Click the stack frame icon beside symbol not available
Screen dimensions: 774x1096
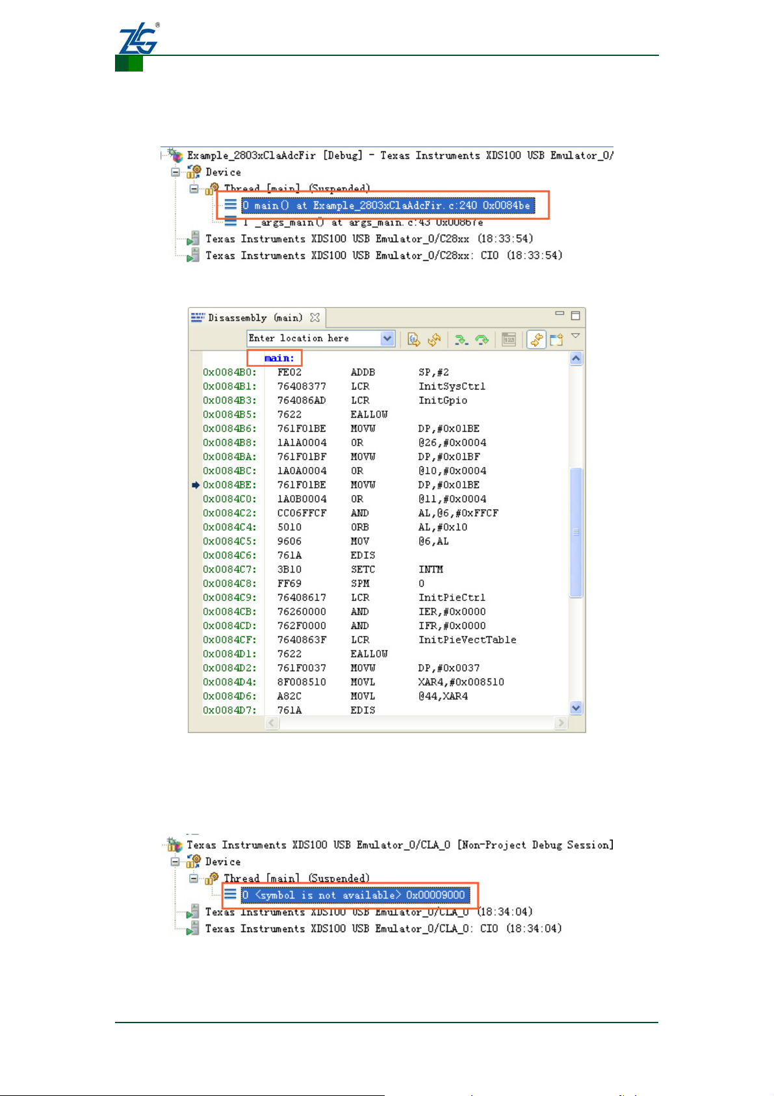pyautogui.click(x=230, y=895)
